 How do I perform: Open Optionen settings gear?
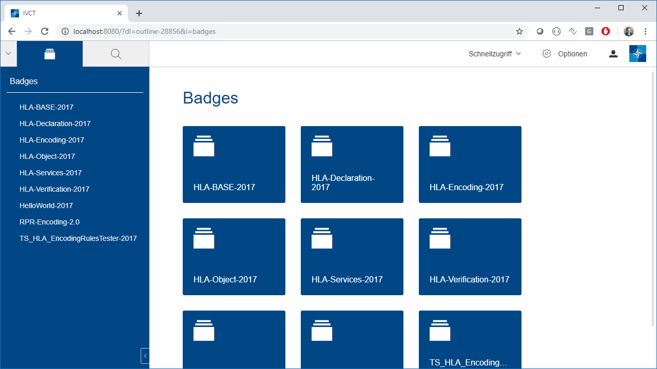(565, 54)
